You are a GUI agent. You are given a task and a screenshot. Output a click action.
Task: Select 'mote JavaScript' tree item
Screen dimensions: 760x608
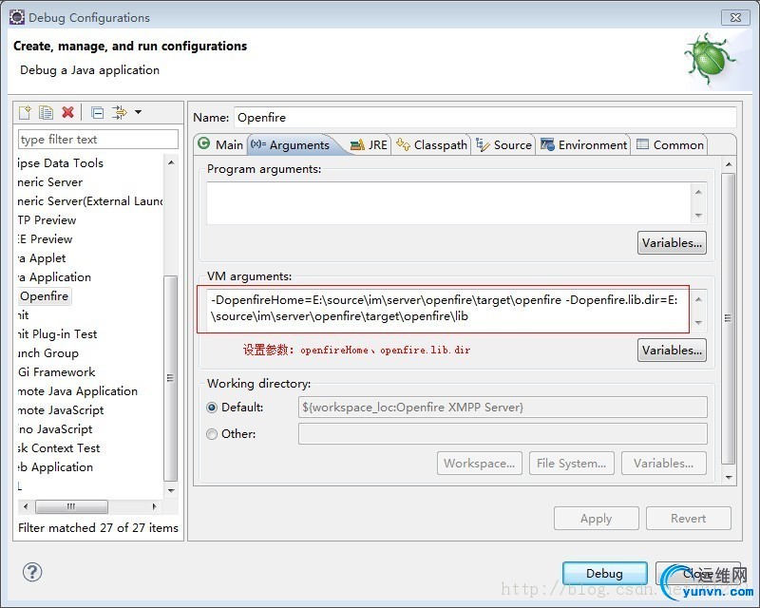click(61, 410)
